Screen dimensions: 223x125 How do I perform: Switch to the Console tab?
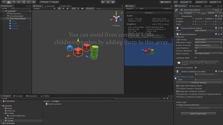[18, 96]
